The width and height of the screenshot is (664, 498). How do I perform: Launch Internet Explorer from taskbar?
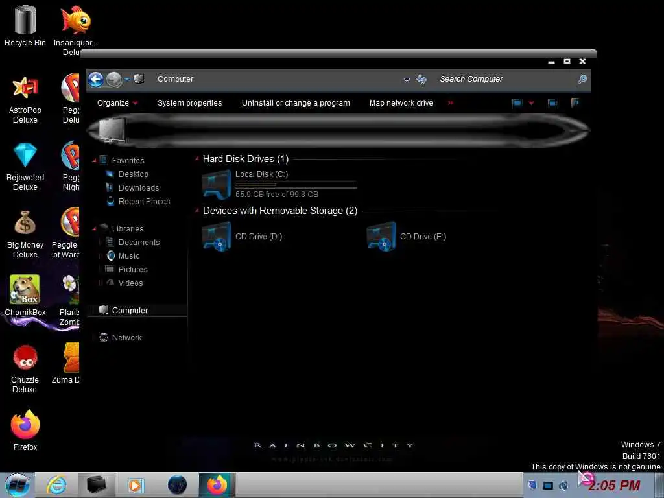pos(57,485)
